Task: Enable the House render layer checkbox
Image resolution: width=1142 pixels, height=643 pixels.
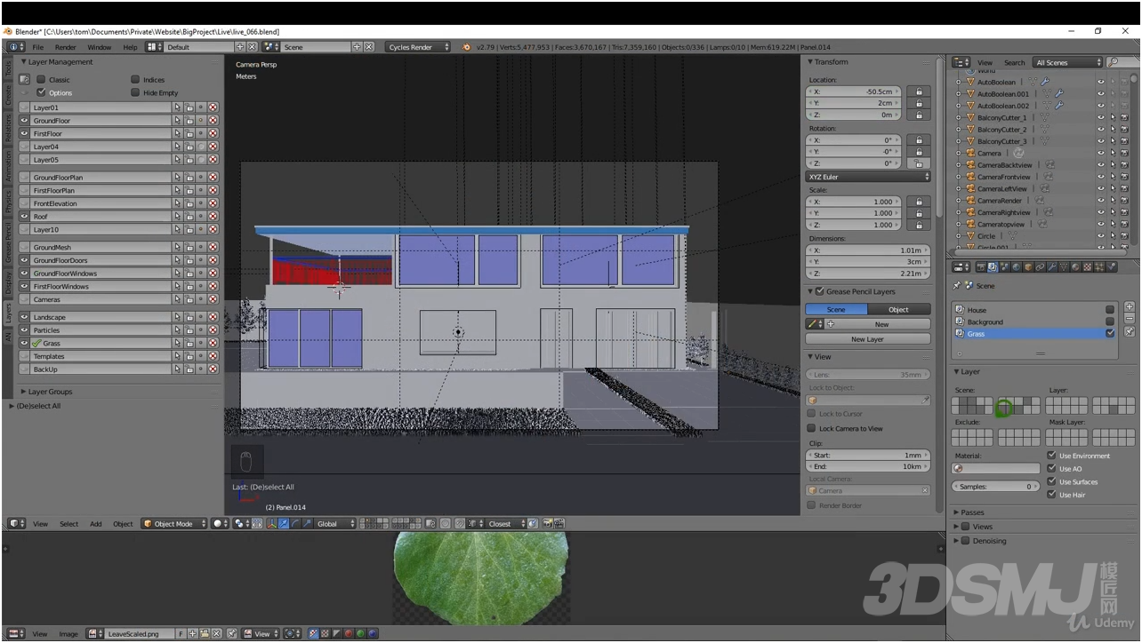Action: coord(1110,310)
